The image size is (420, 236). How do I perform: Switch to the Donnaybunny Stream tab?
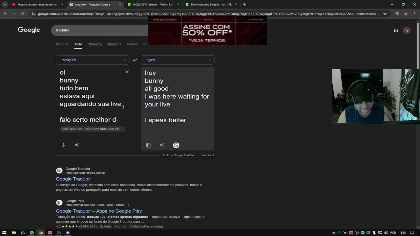[x=211, y=5]
